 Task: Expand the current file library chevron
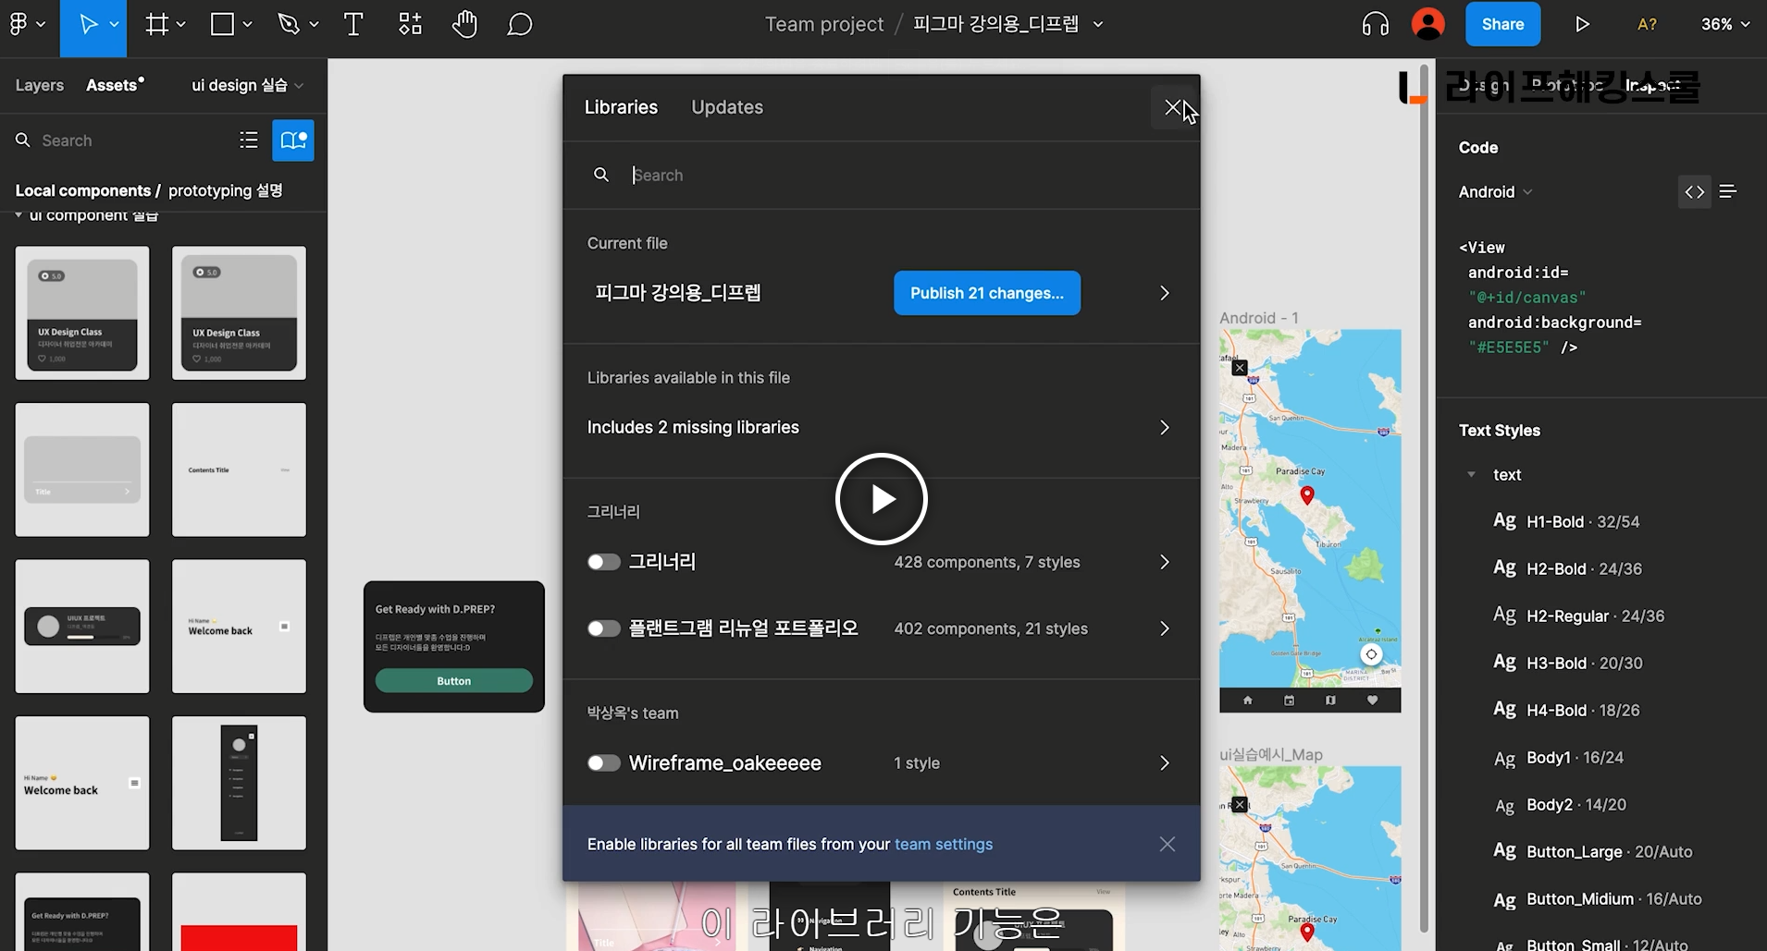(x=1165, y=293)
